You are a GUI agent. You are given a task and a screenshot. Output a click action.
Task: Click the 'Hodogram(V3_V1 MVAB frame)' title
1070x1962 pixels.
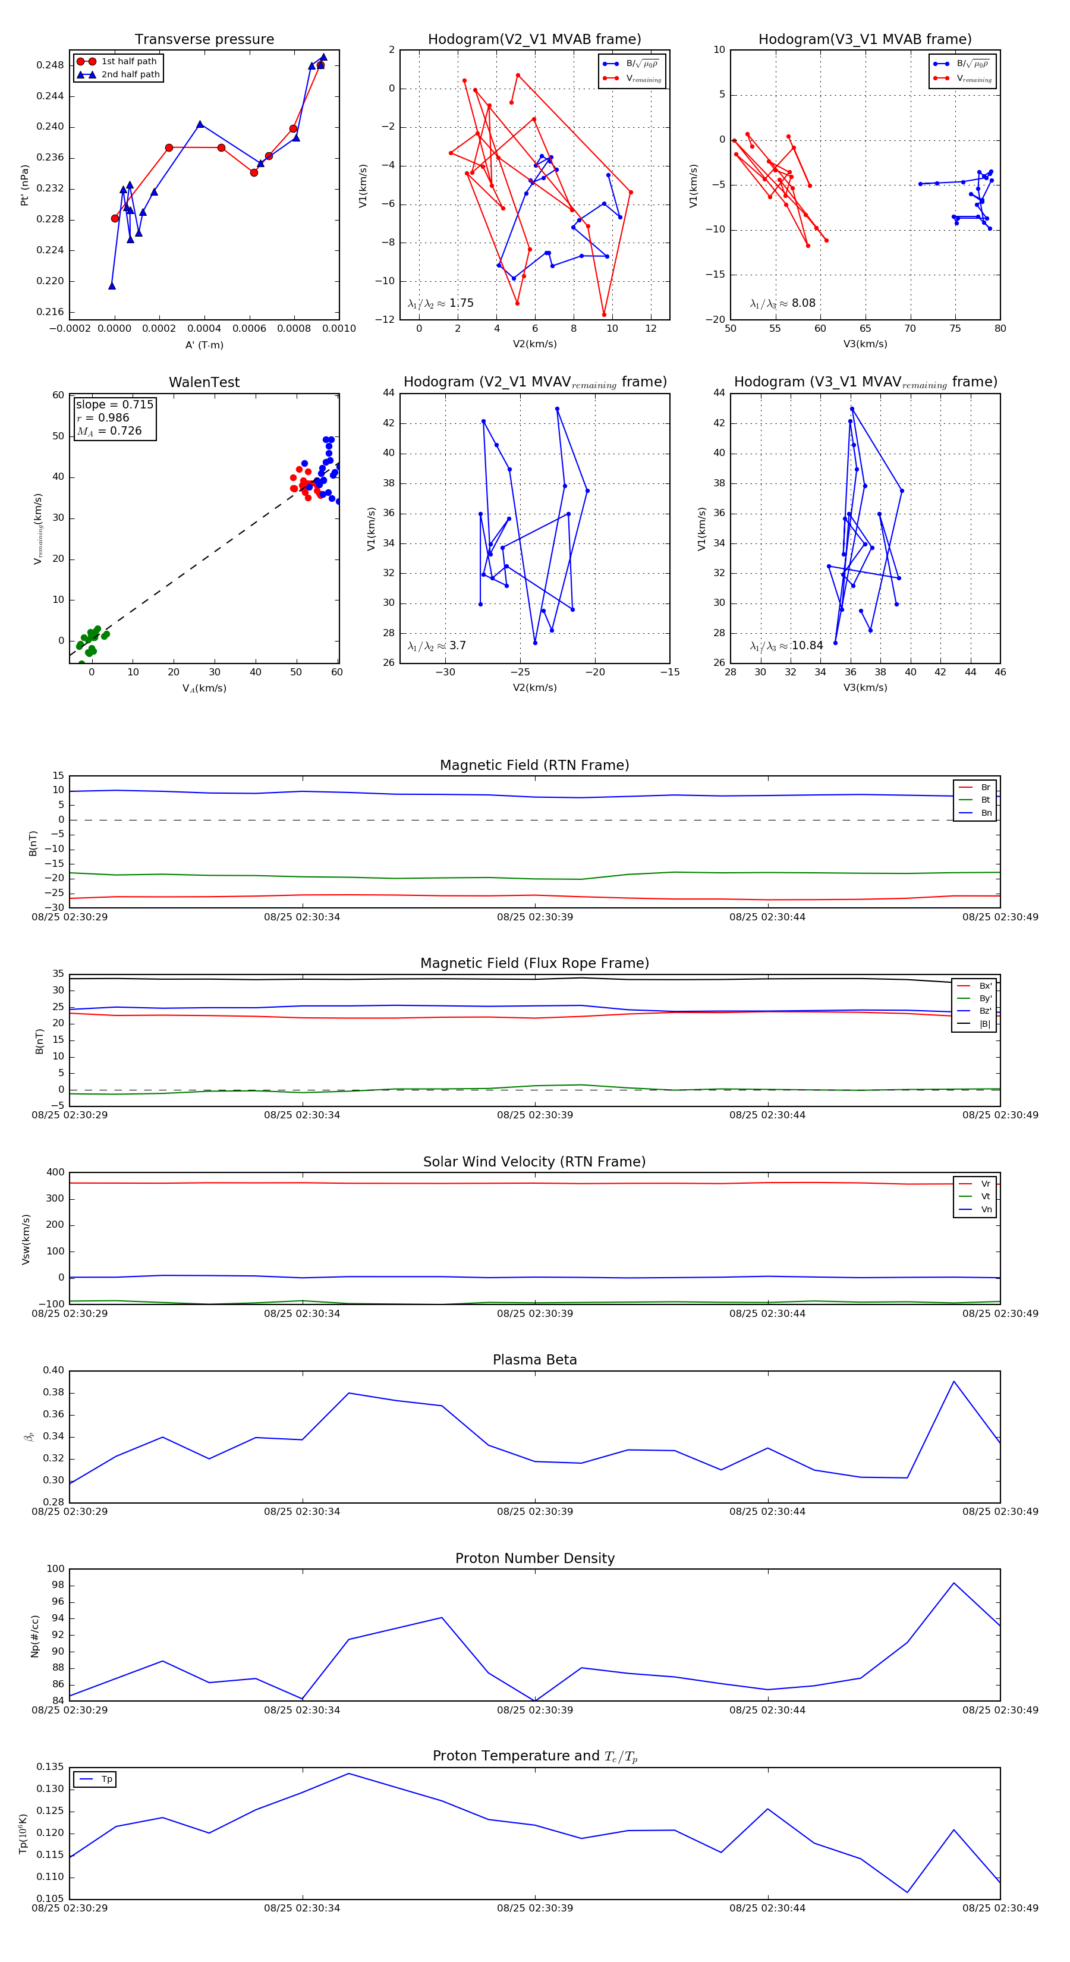coord(865,39)
